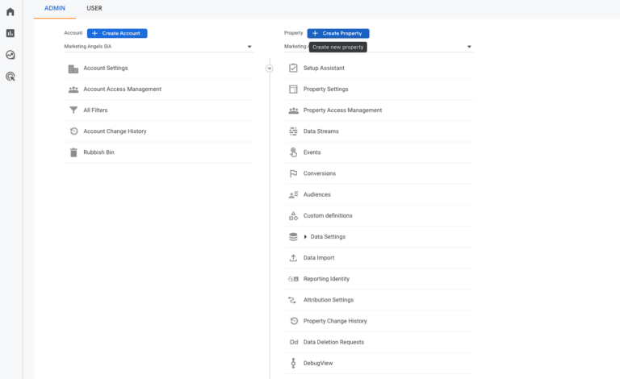Switch to the ADMIN tab

[x=55, y=8]
